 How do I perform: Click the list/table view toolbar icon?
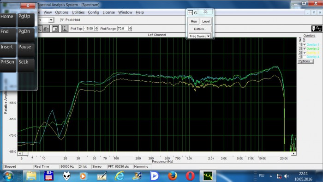point(55,29)
